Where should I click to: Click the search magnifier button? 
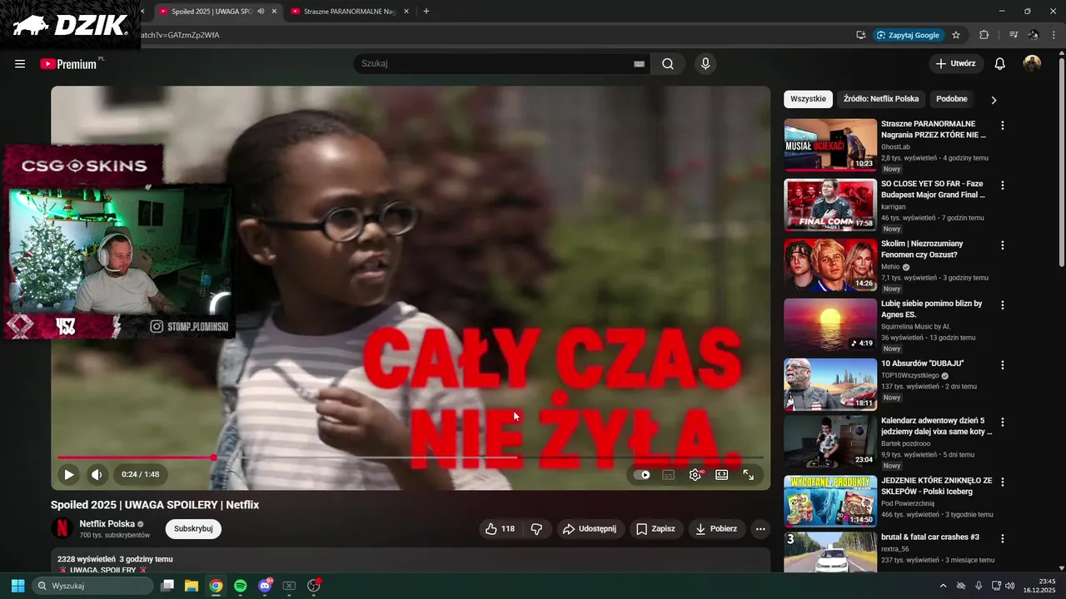(x=668, y=64)
